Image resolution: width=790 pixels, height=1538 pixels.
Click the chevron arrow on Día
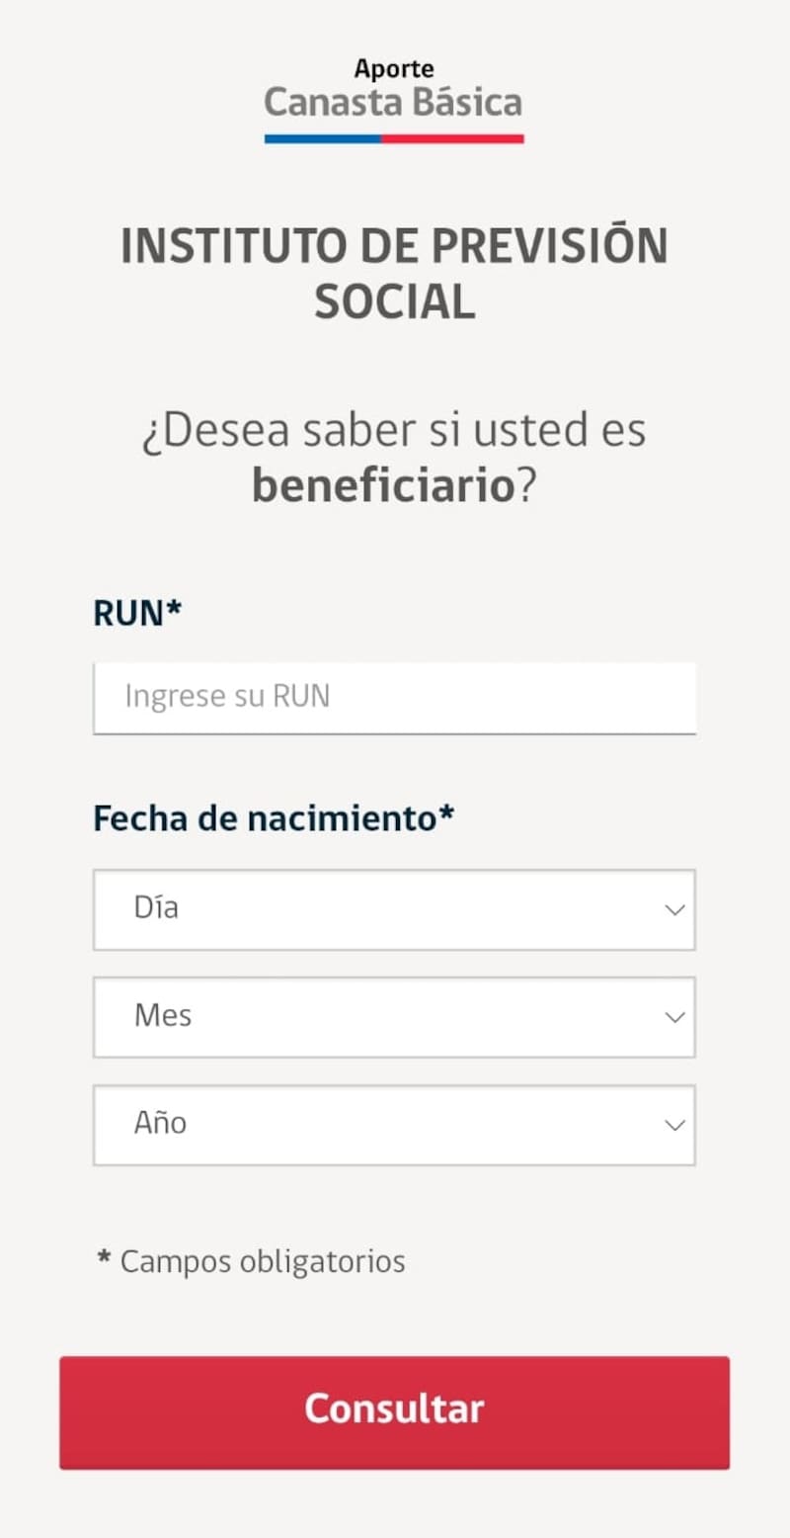[x=675, y=909]
